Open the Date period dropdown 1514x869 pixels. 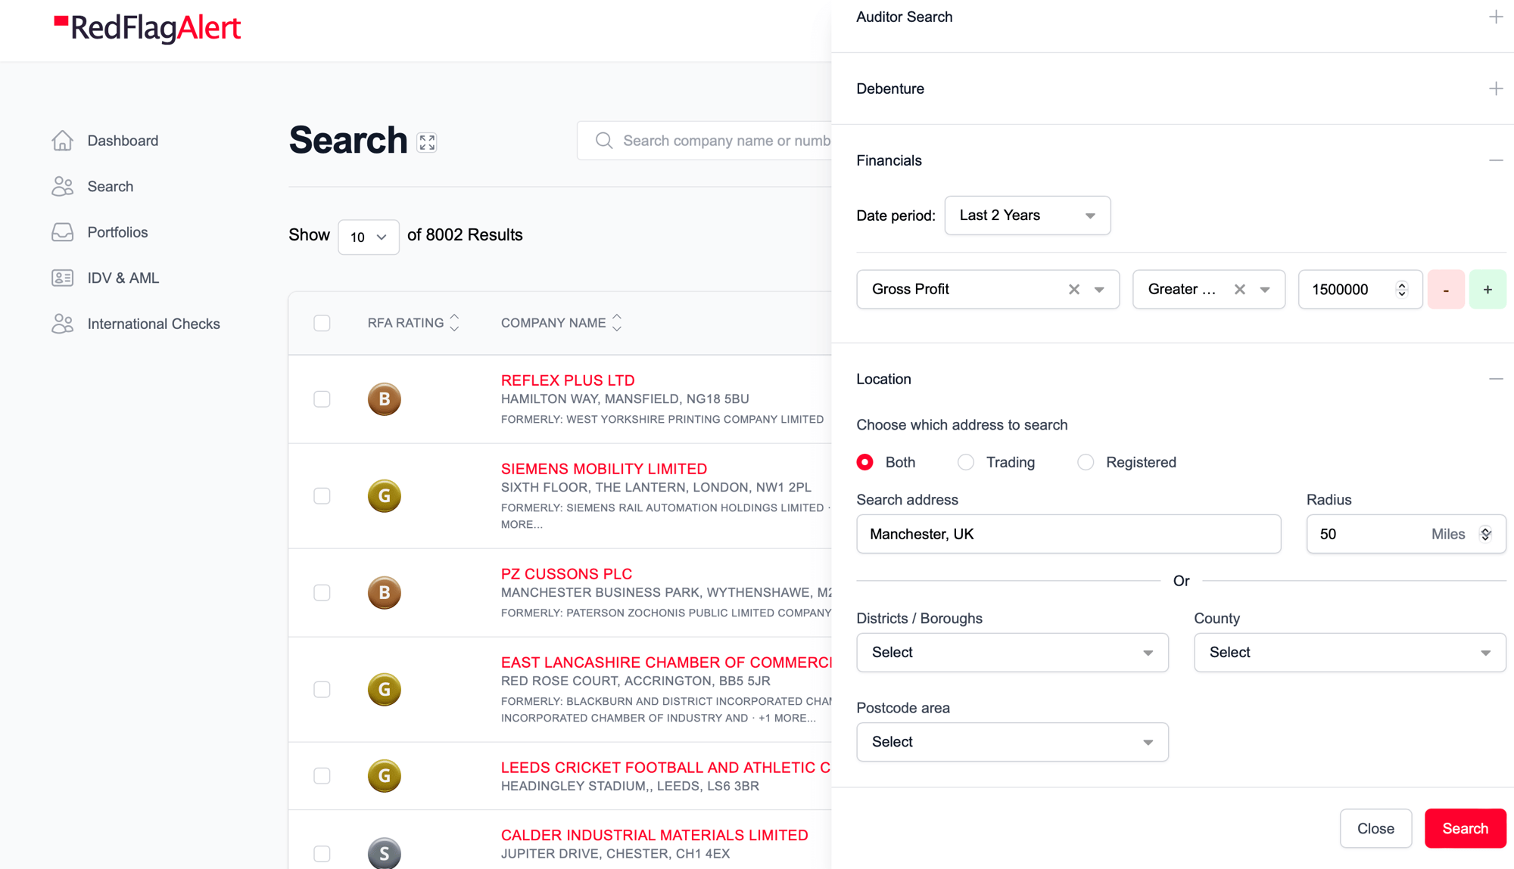(x=1027, y=216)
